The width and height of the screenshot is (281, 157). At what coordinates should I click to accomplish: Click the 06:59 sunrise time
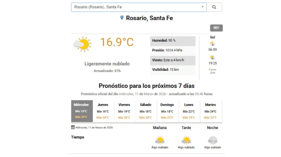click(213, 50)
